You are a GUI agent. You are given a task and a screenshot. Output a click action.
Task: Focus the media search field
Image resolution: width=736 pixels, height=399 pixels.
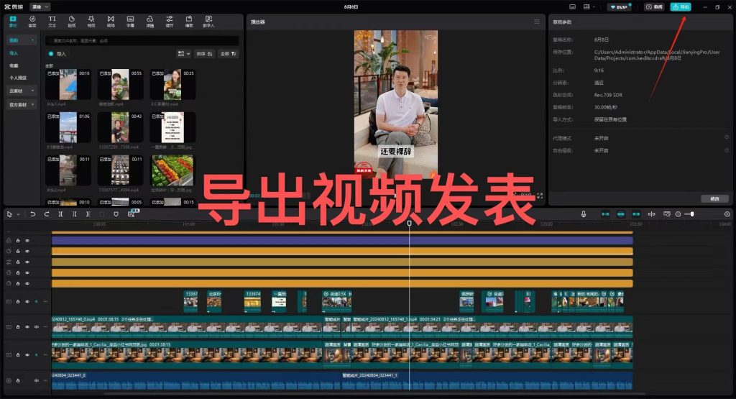coord(142,41)
